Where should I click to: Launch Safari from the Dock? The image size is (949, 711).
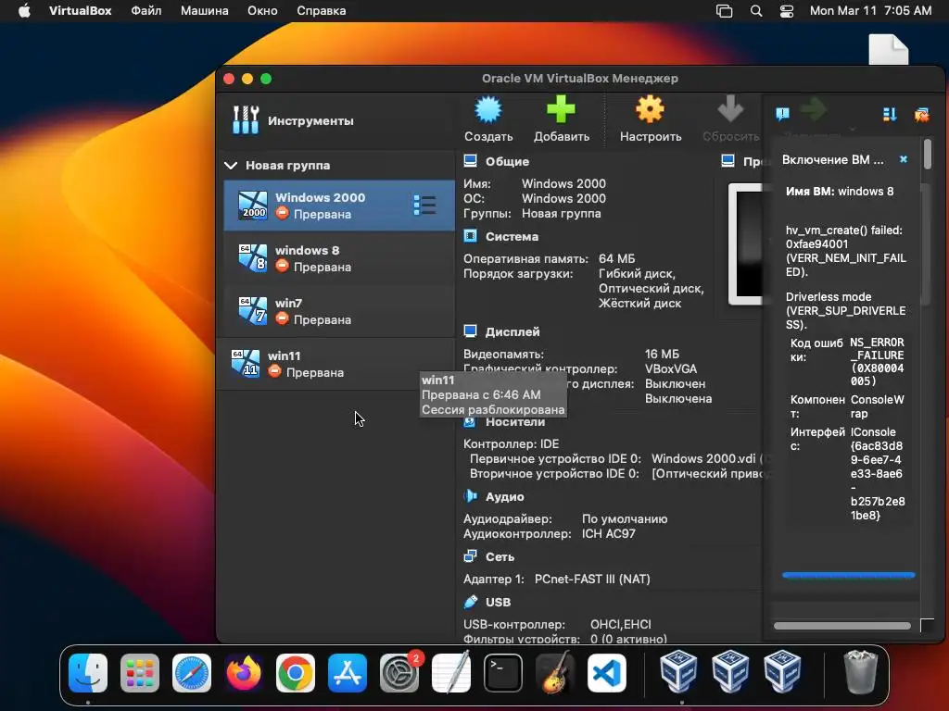coord(192,673)
